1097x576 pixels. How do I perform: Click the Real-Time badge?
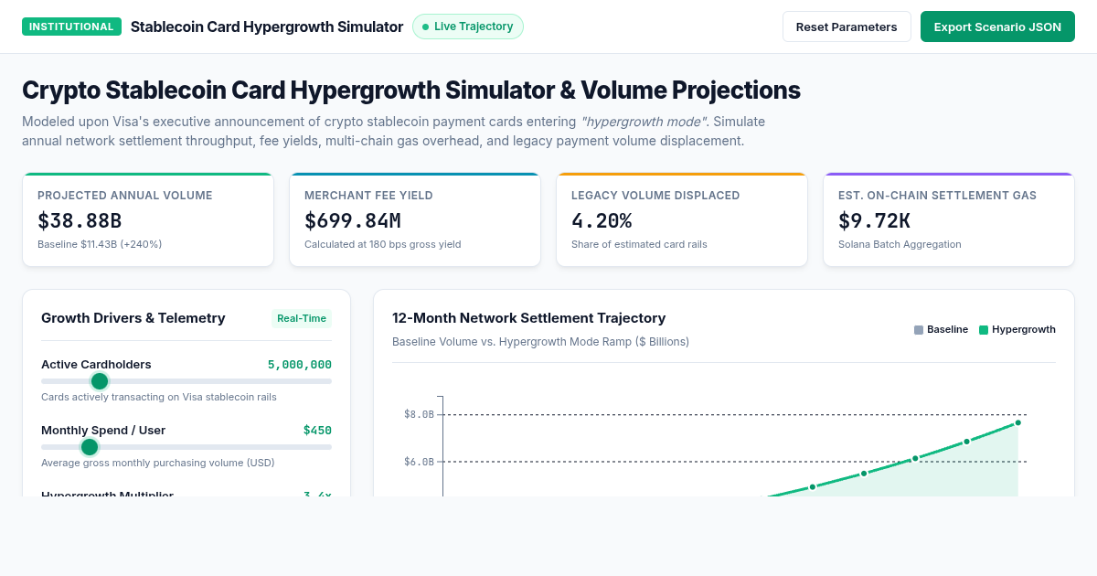(302, 318)
